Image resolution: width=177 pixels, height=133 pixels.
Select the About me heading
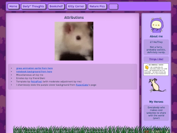point(156,36)
